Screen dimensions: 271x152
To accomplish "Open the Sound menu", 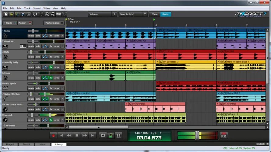I will (x=37, y=8).
